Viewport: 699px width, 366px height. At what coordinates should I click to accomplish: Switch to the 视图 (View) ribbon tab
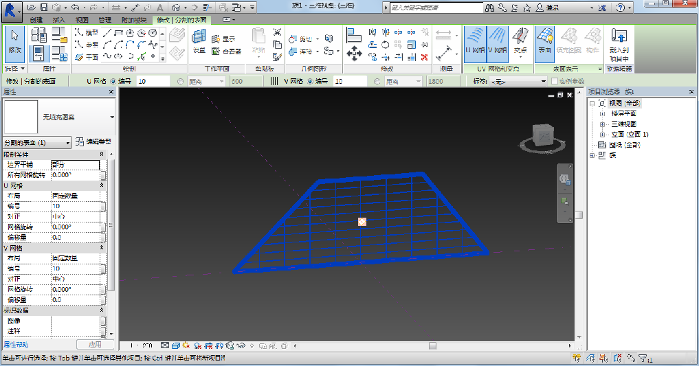tap(81, 20)
